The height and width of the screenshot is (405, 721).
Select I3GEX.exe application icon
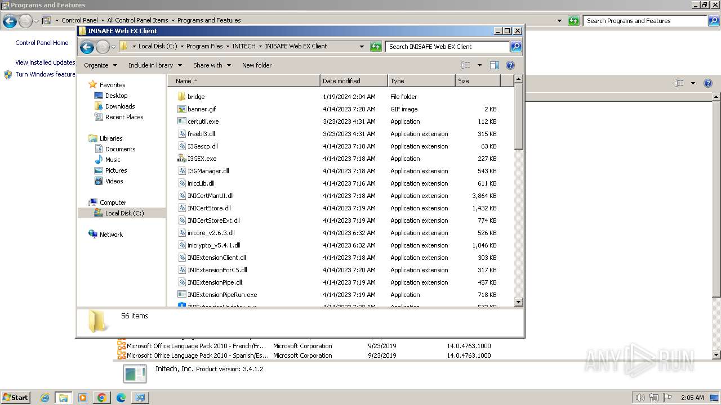pos(181,159)
